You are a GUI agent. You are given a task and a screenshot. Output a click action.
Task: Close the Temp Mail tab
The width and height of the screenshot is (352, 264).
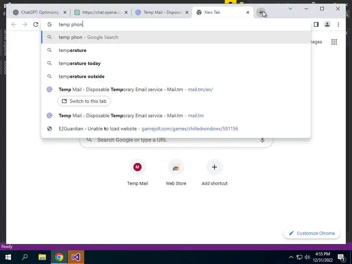(187, 13)
